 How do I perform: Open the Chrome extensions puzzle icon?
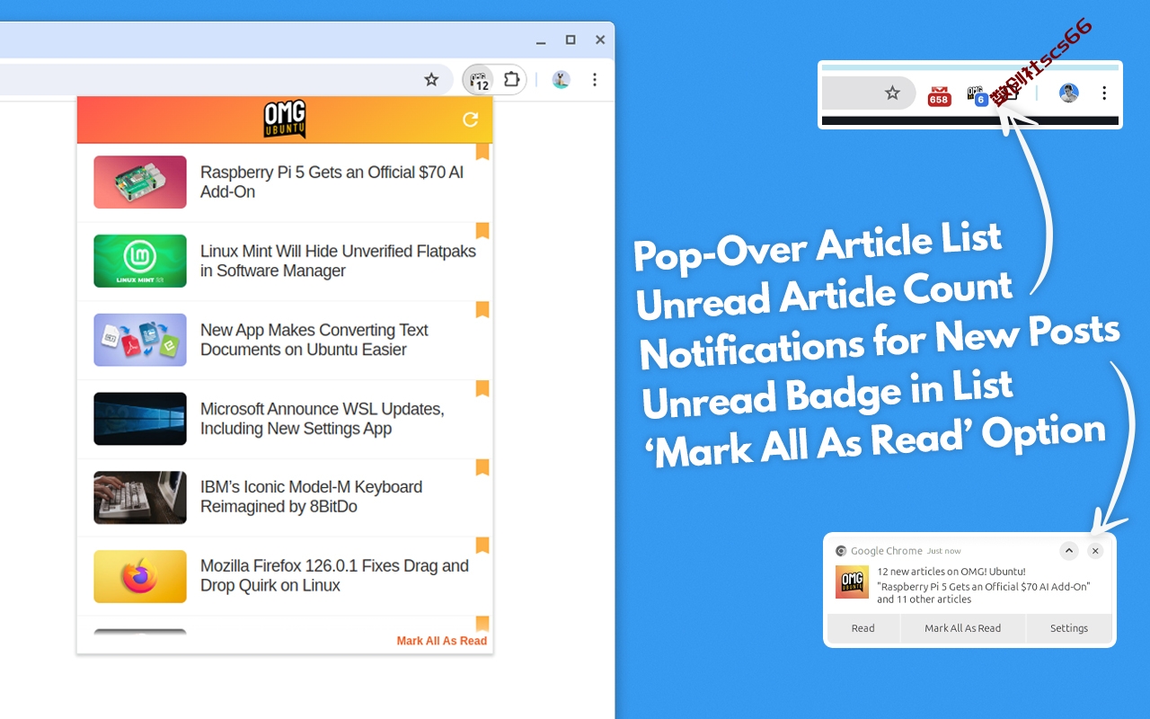pos(511,79)
